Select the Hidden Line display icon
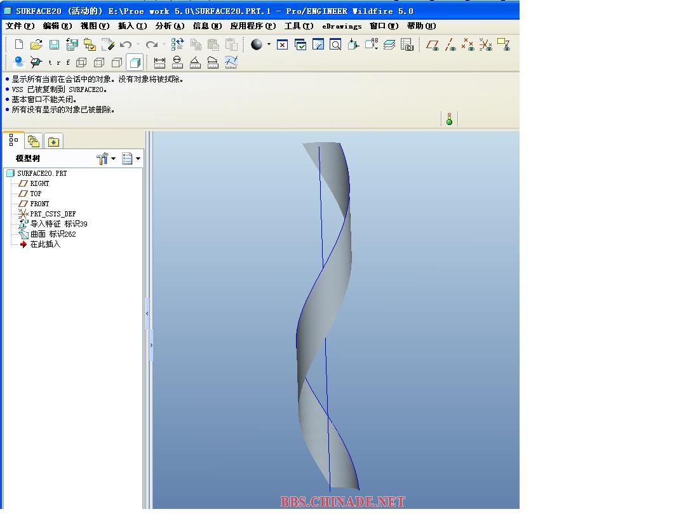 click(x=99, y=62)
